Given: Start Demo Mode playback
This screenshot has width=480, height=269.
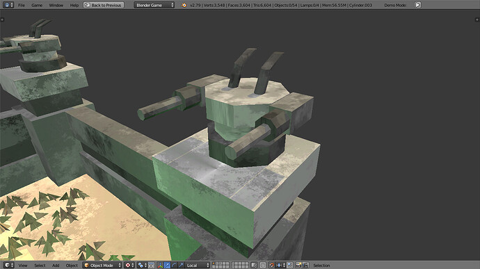Looking at the screenshot, I should pos(417,5).
